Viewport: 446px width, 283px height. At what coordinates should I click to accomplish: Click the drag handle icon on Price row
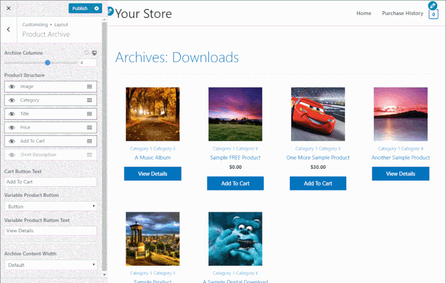coord(89,128)
